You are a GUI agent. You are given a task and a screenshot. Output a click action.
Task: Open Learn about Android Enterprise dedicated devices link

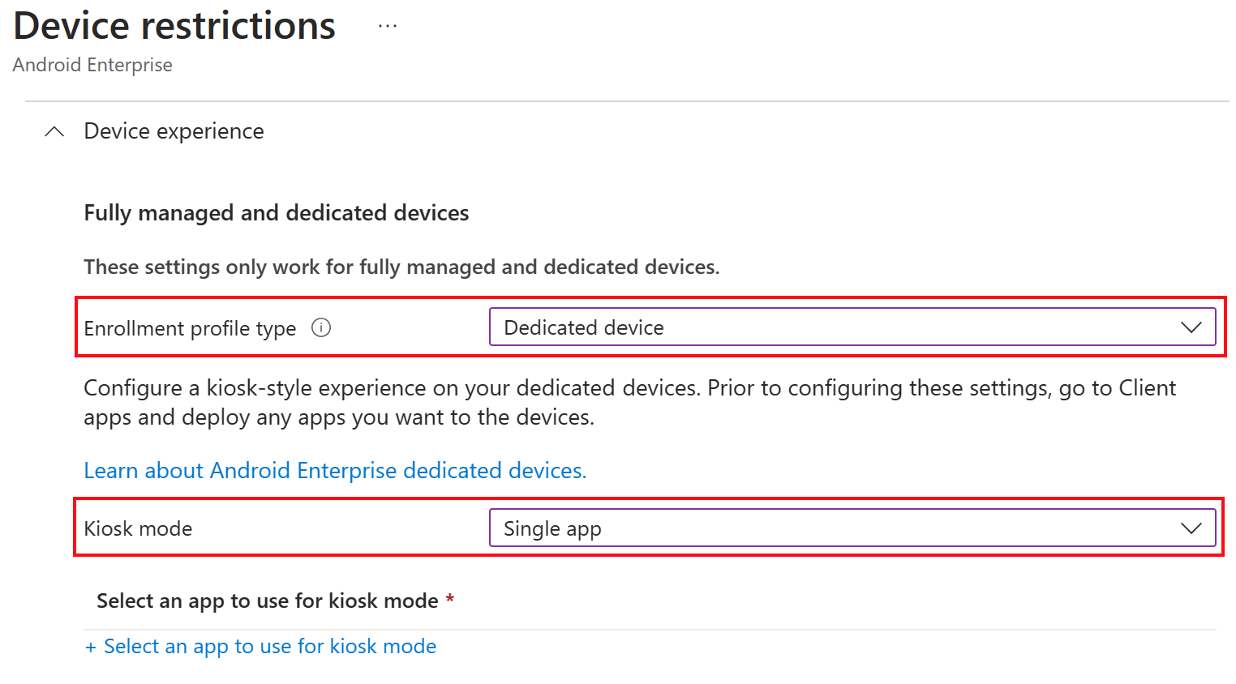(x=335, y=470)
